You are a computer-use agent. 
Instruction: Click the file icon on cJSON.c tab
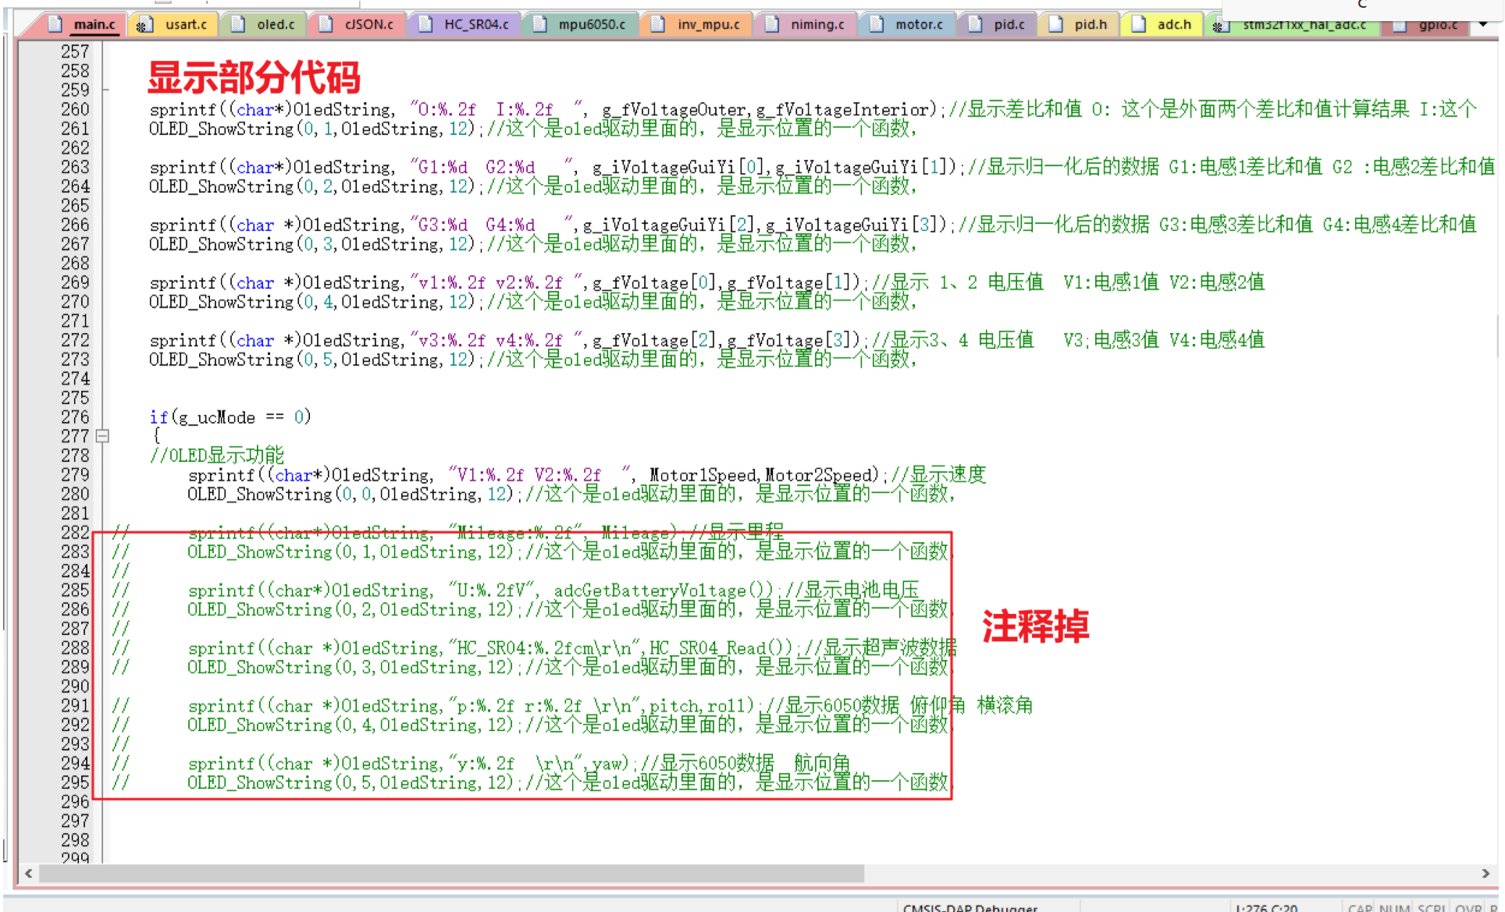(x=326, y=24)
